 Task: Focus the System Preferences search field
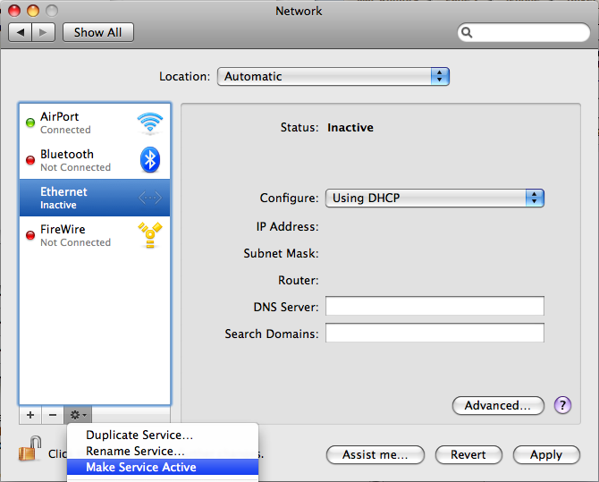tap(524, 32)
